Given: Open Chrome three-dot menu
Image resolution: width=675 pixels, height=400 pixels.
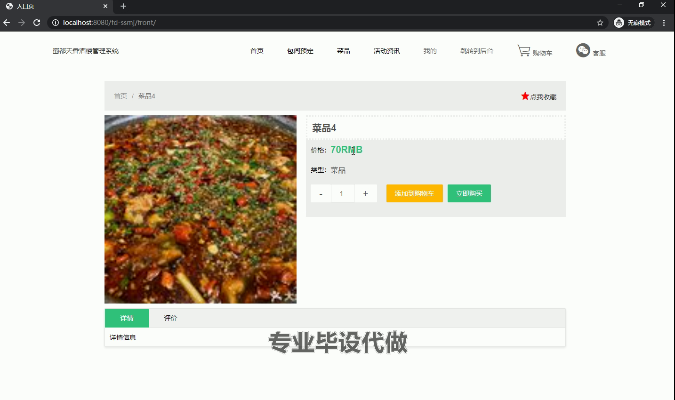Looking at the screenshot, I should [x=664, y=23].
